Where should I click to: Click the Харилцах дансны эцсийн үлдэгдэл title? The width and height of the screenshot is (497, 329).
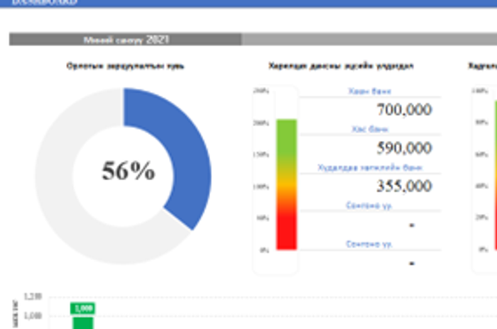(341, 66)
